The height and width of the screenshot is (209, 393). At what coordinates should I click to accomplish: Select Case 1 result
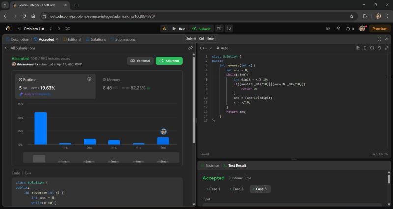[x=213, y=189]
